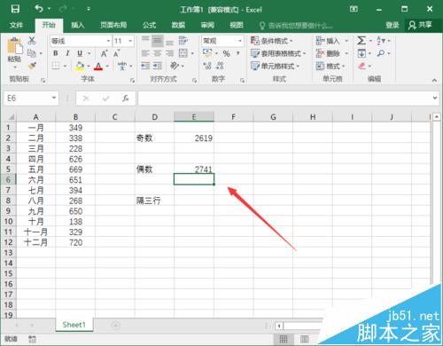Apply Percent style format

(x=227, y=53)
